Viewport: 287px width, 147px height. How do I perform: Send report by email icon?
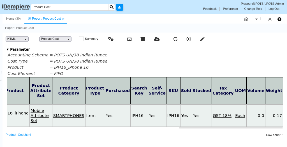tap(129, 39)
